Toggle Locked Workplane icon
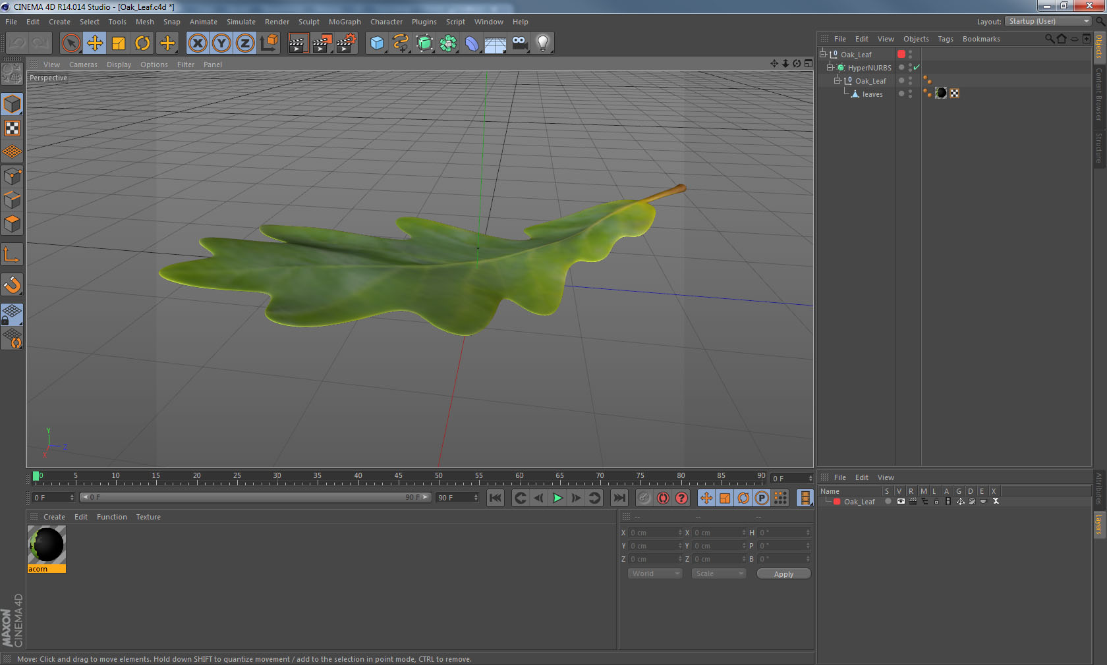The height and width of the screenshot is (665, 1107). [13, 315]
